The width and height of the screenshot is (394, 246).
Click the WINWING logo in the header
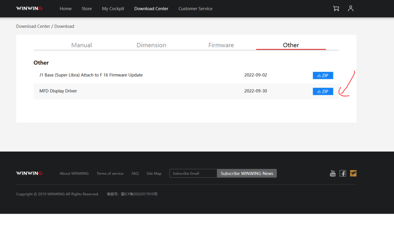[x=30, y=9]
